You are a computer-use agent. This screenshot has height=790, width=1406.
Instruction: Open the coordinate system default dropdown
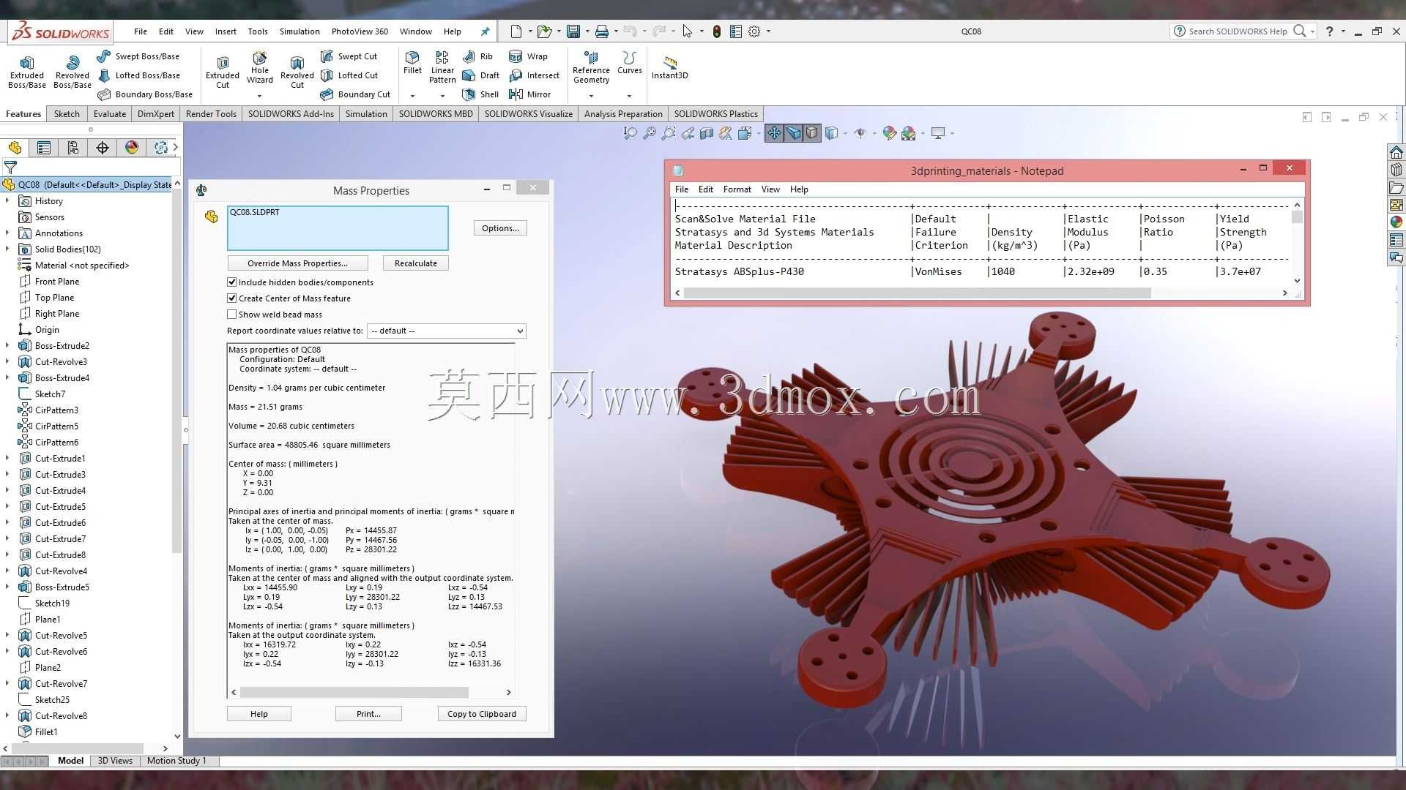[446, 331]
